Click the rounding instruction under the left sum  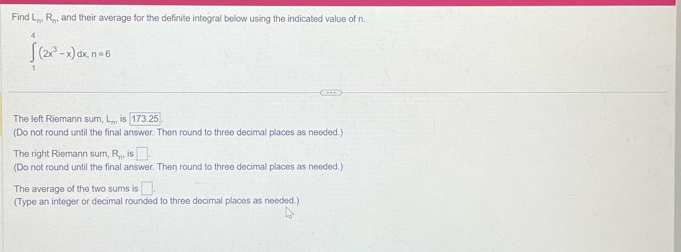[x=178, y=132]
